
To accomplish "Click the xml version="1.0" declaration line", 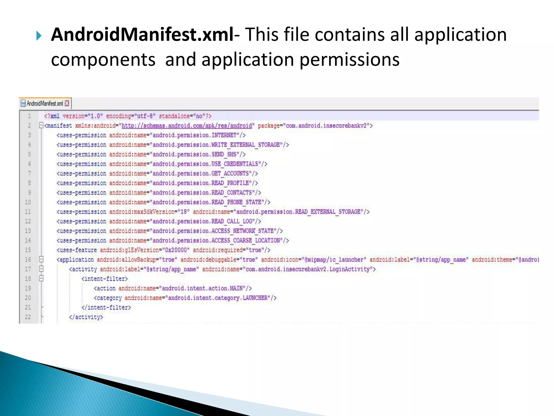I will [x=128, y=116].
